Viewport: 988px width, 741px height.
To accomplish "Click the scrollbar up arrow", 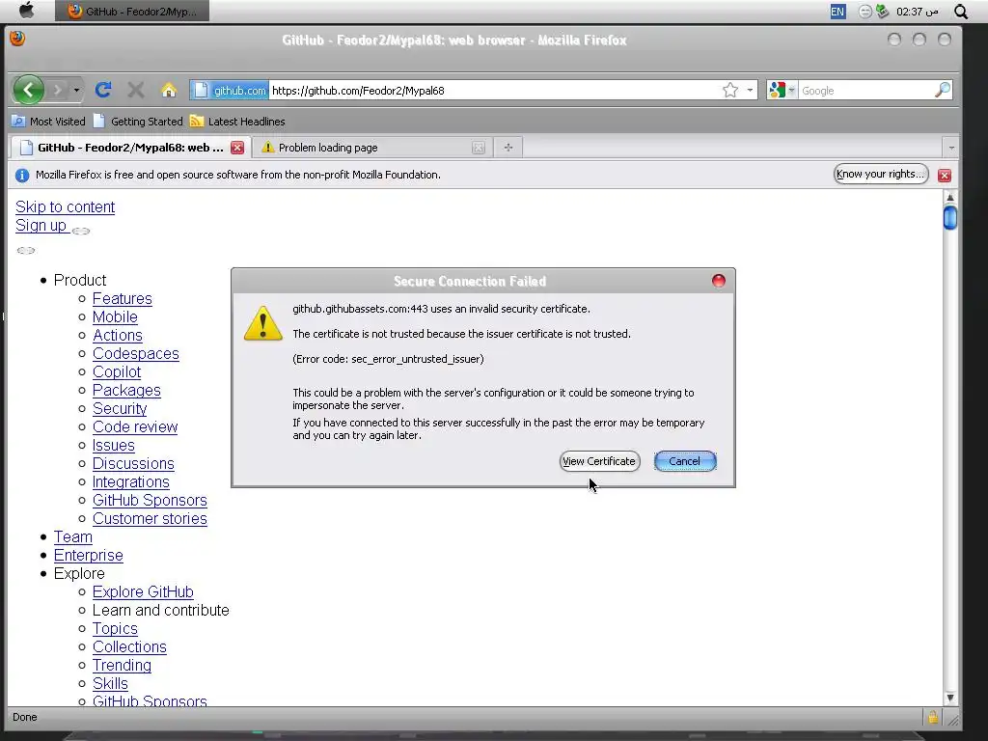I will [950, 197].
